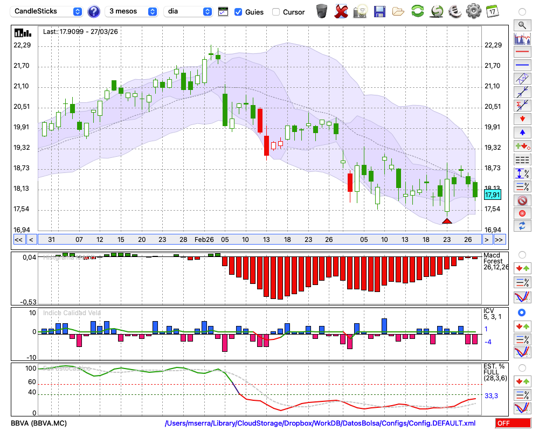This screenshot has height=431, width=539.
Task: Select the MACD panel radio button
Action: (x=522, y=255)
